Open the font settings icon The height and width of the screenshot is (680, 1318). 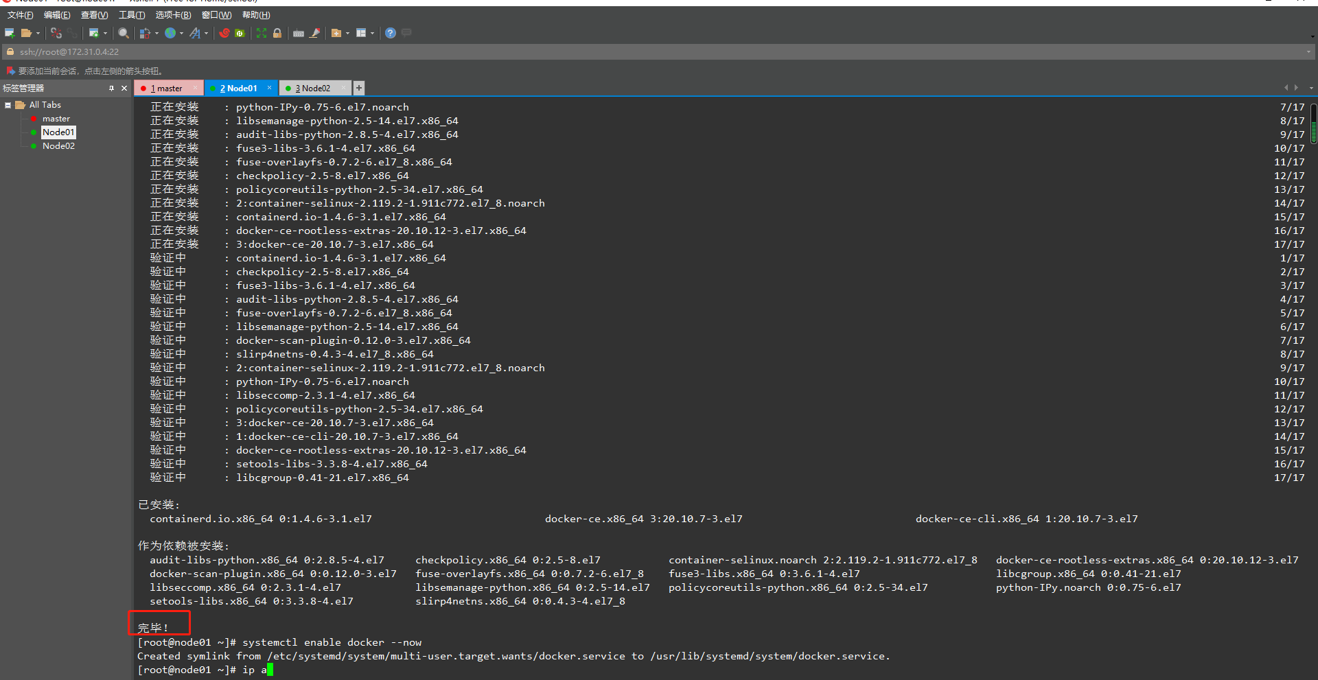pos(195,32)
